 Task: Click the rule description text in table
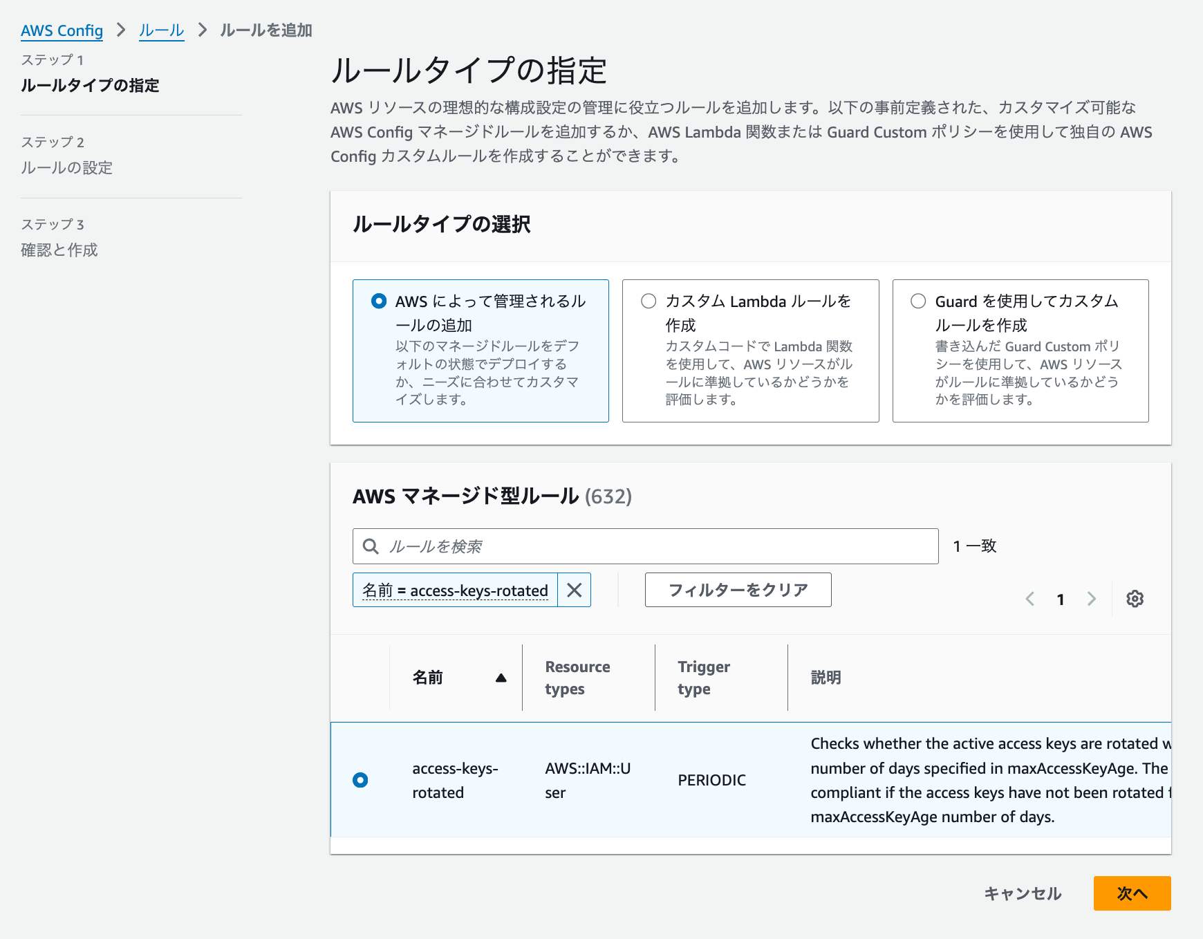click(x=990, y=780)
